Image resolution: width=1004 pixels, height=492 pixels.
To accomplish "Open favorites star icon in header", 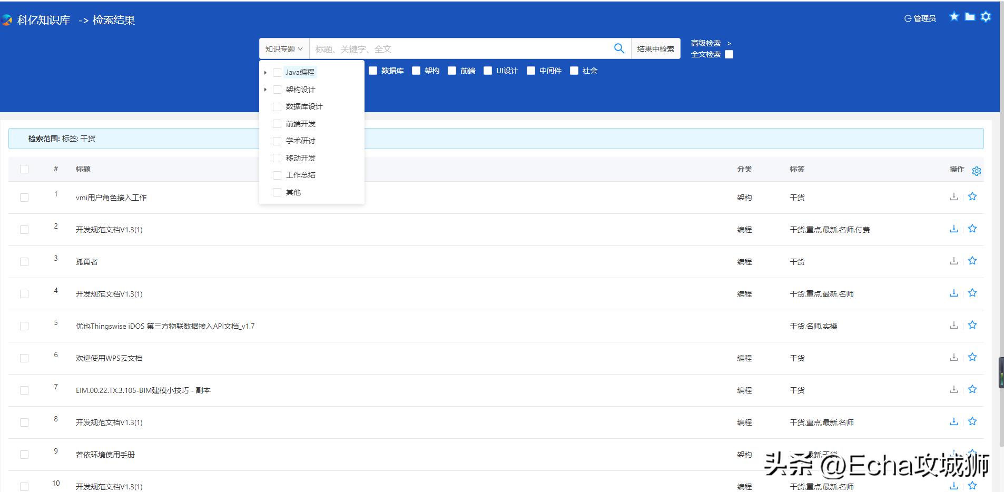I will 954,17.
